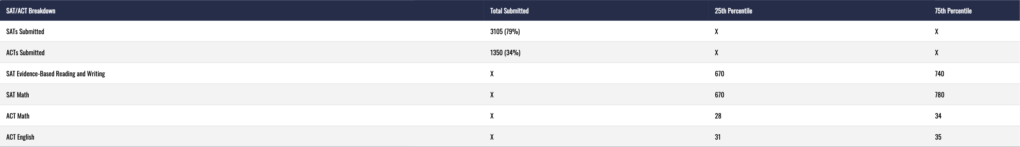Click the 25th Percentile column header
The height and width of the screenshot is (147, 1020).
point(733,11)
